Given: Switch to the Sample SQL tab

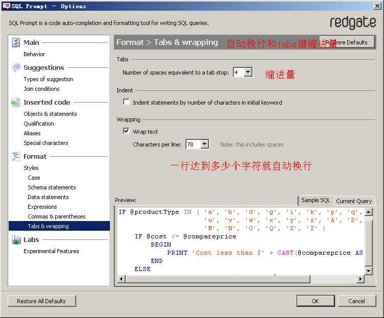Looking at the screenshot, I should coord(316,200).
